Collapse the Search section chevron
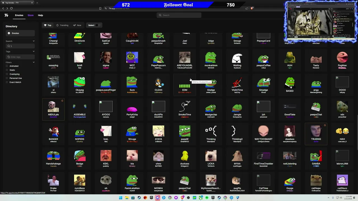This screenshot has height=201, width=358. [34, 41]
